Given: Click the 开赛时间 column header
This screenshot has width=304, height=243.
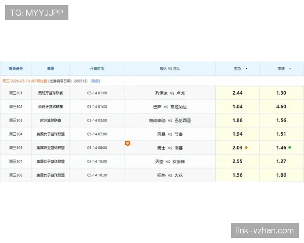Looking at the screenshot, I should pos(97,68).
